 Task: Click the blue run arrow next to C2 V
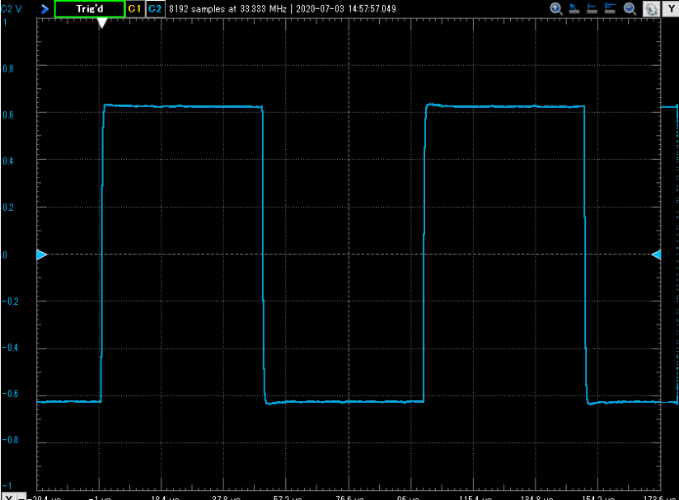click(x=44, y=9)
